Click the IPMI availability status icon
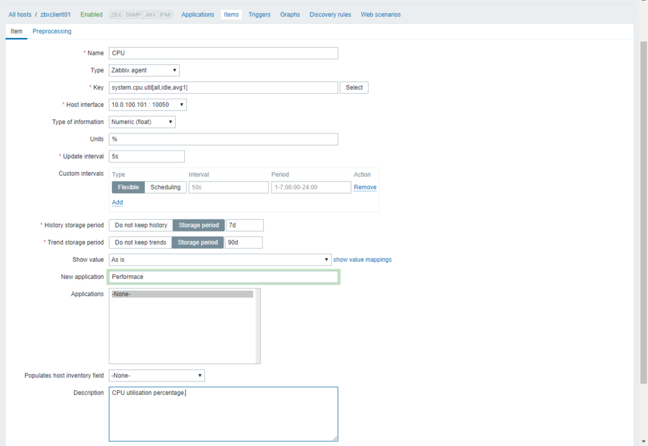Viewport: 648px width, 446px height. (165, 15)
